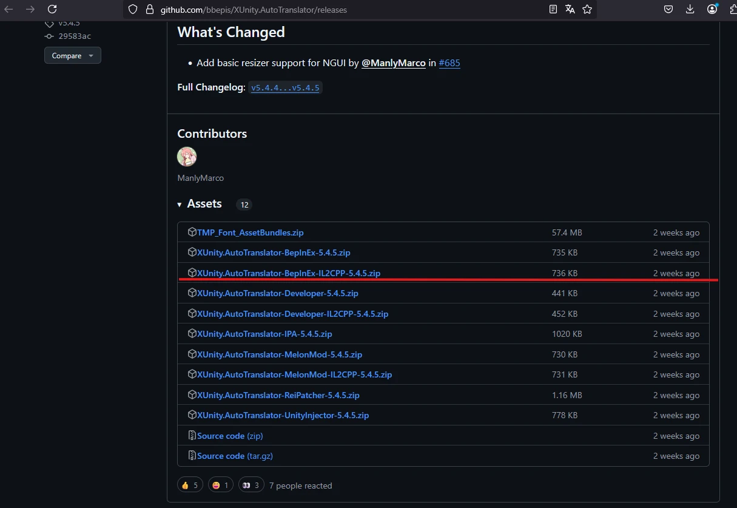This screenshot has width=737, height=508.
Task: Go forward using the browser forward arrow
Action: (x=30, y=9)
